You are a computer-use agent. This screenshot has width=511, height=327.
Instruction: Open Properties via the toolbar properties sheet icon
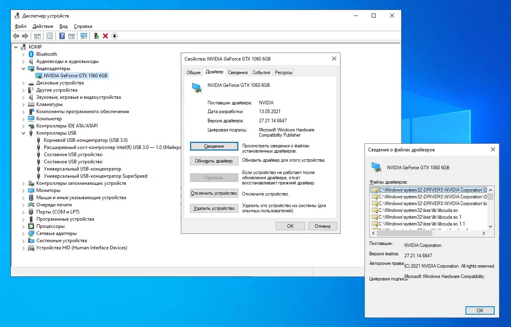[x=50, y=36]
